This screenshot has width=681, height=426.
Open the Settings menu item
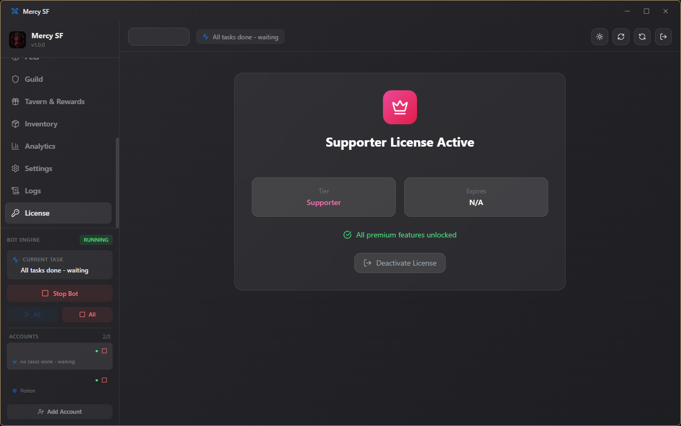point(58,168)
